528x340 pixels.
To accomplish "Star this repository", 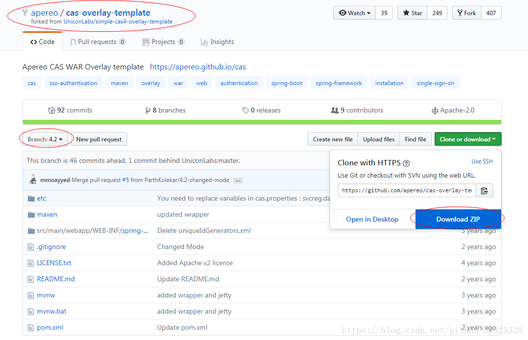I will (413, 13).
